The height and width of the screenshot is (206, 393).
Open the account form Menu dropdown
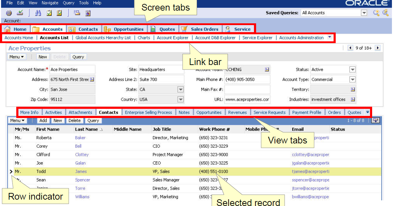click(x=17, y=57)
